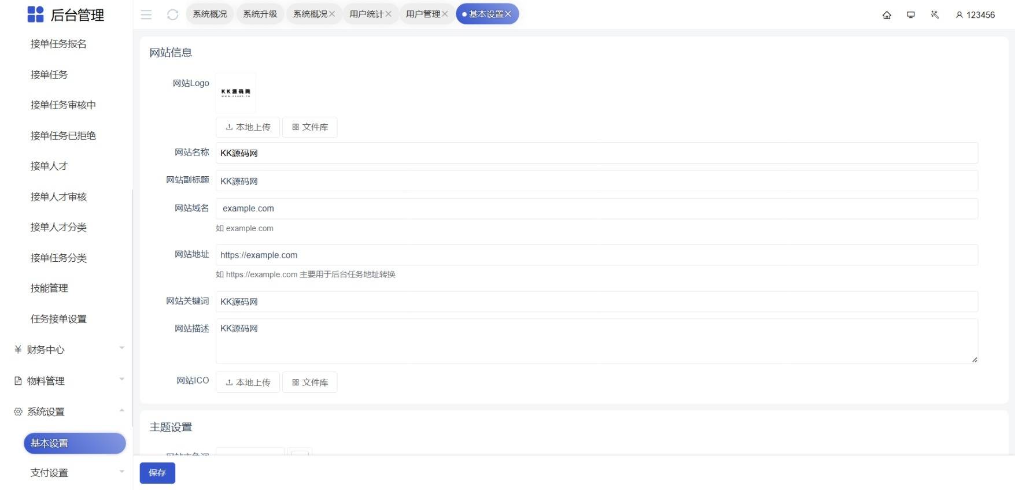The width and height of the screenshot is (1015, 490).
Task: Select 基本设置 in the sidebar
Action: (x=75, y=443)
